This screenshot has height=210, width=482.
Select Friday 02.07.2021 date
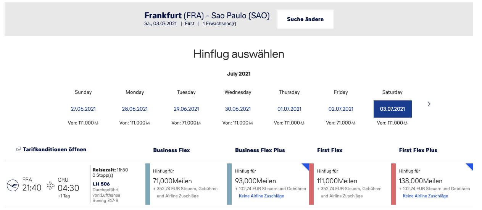341,109
